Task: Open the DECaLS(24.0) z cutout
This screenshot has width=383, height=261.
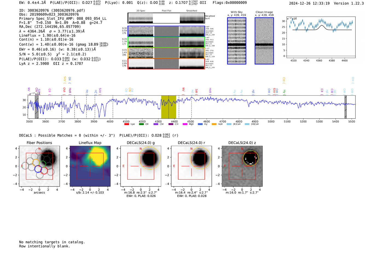Action: coord(242,166)
